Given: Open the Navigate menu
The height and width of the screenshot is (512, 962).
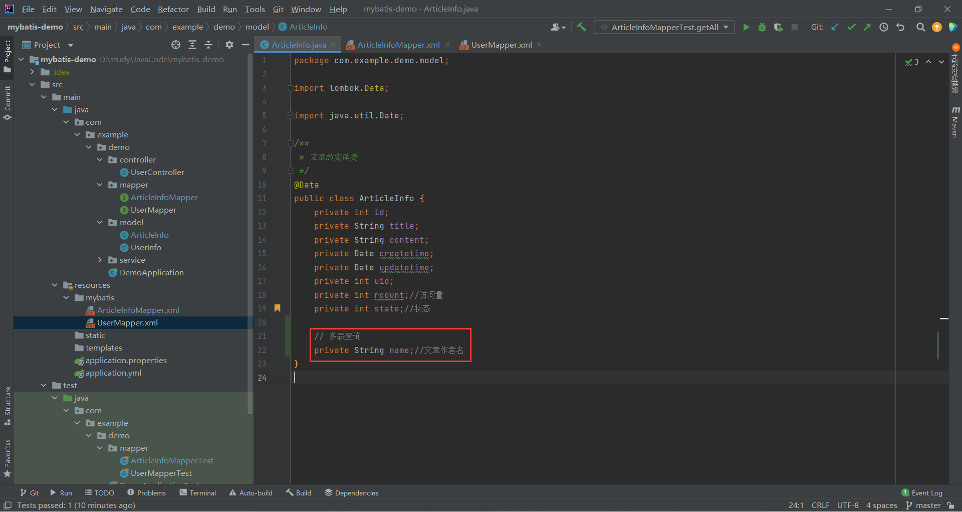Looking at the screenshot, I should click(106, 9).
